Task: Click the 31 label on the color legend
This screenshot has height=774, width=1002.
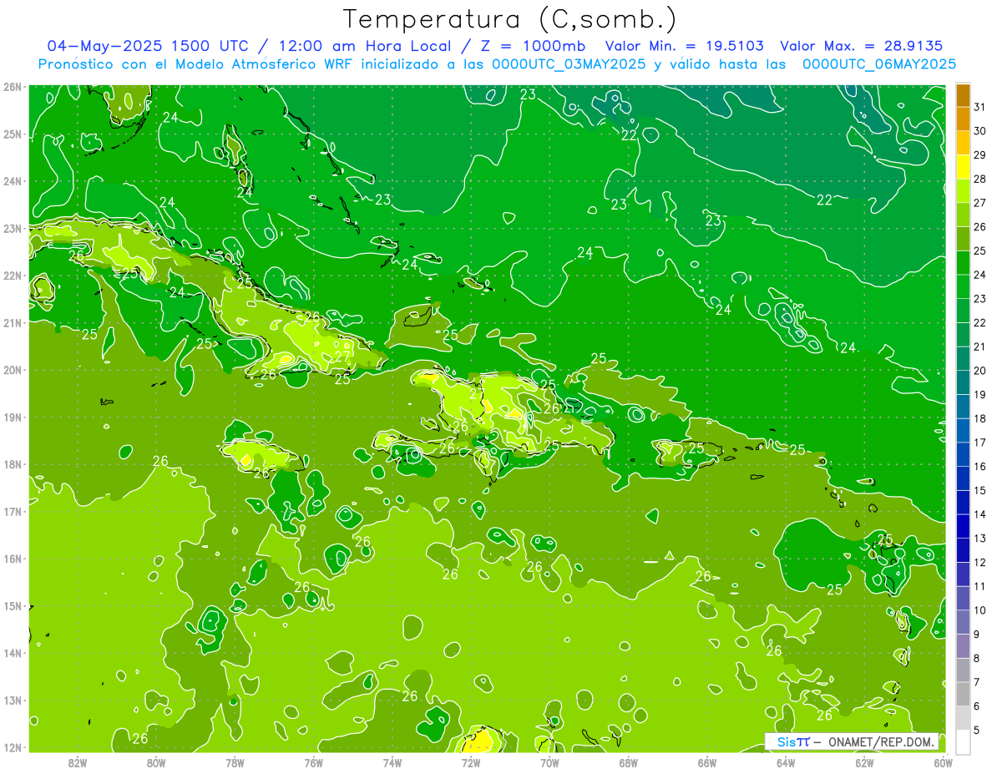Action: click(x=979, y=106)
